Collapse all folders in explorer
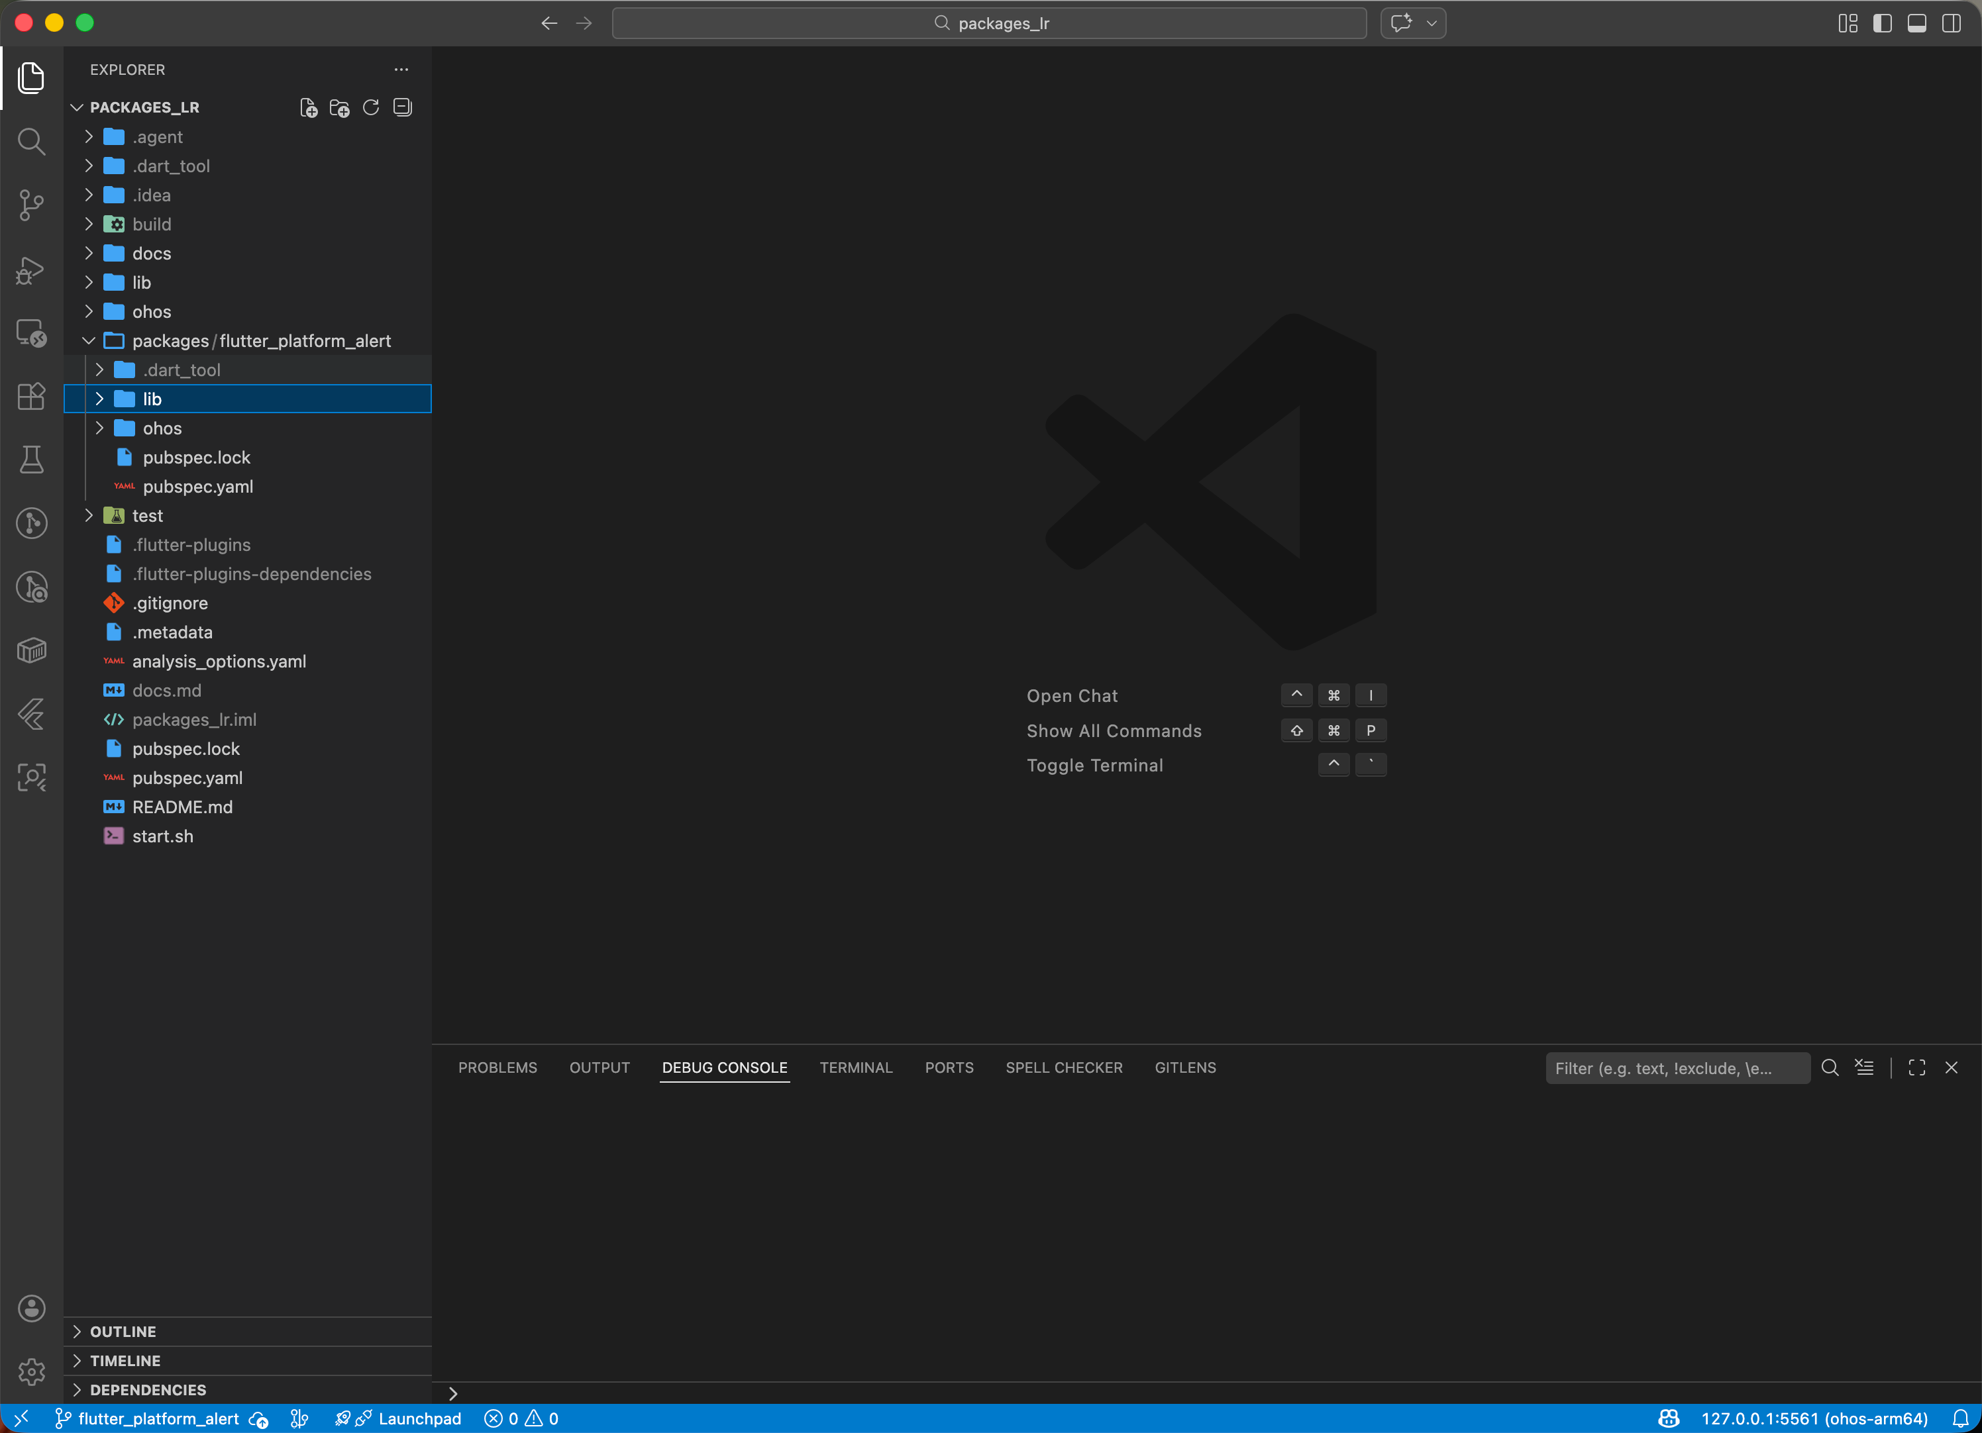The height and width of the screenshot is (1433, 1982). pyautogui.click(x=402, y=107)
